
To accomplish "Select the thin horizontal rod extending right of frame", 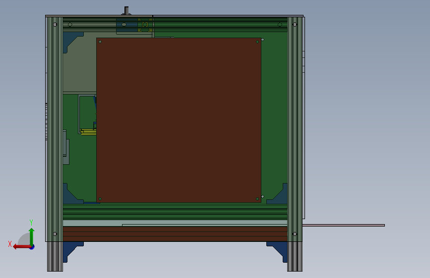I will click(x=343, y=225).
